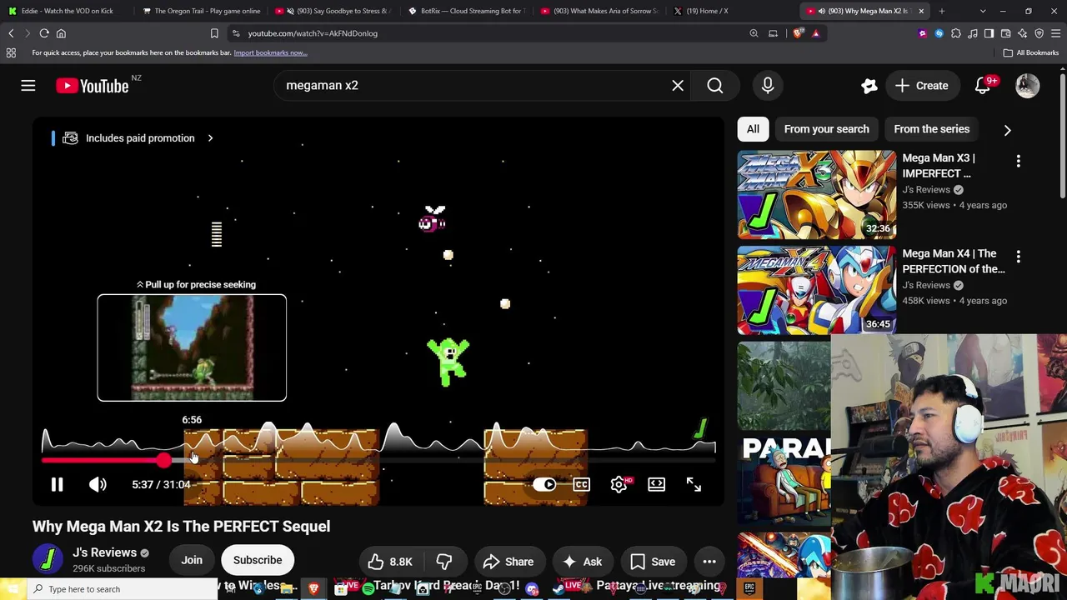Dislike the Mega Man X2 video
The width and height of the screenshot is (1067, 600).
pos(444,562)
